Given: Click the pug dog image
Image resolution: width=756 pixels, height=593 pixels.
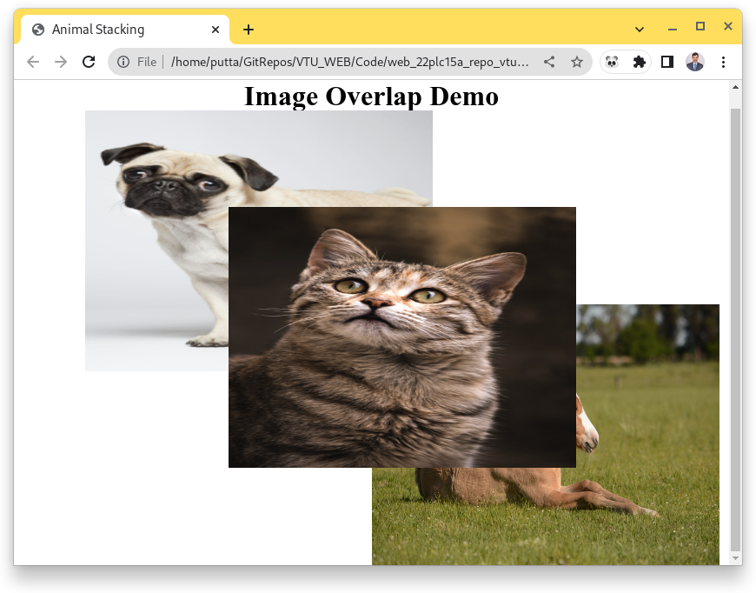Looking at the screenshot, I should click(x=156, y=241).
